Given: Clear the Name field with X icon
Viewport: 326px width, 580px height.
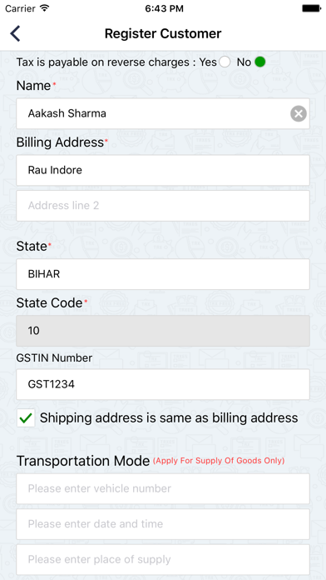Looking at the screenshot, I should point(299,113).
